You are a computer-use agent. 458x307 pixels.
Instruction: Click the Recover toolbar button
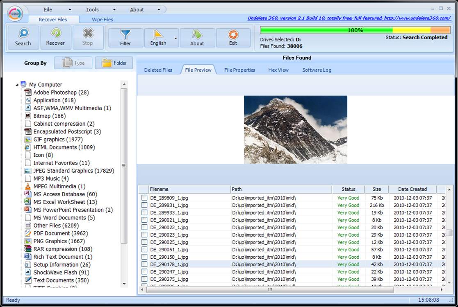[55, 37]
